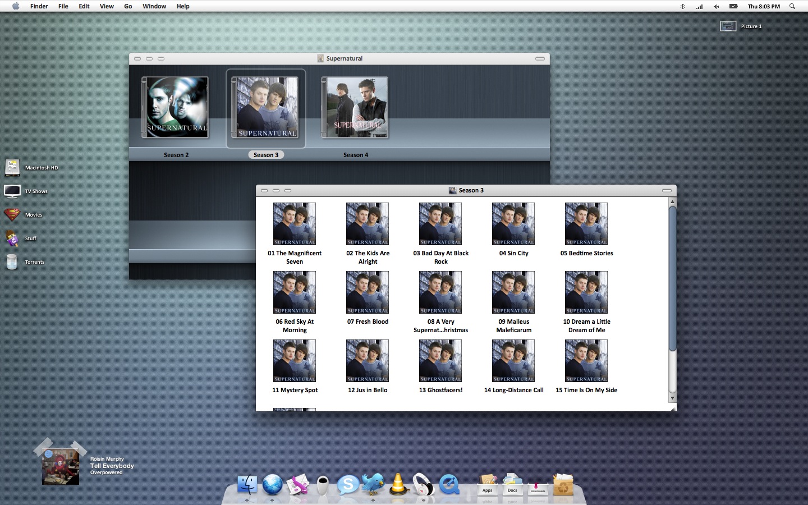Open the Go menu

tap(128, 6)
